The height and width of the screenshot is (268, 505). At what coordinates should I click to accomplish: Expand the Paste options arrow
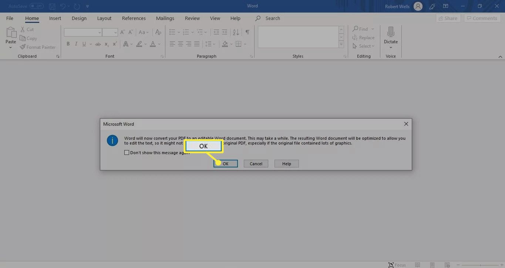point(11,48)
